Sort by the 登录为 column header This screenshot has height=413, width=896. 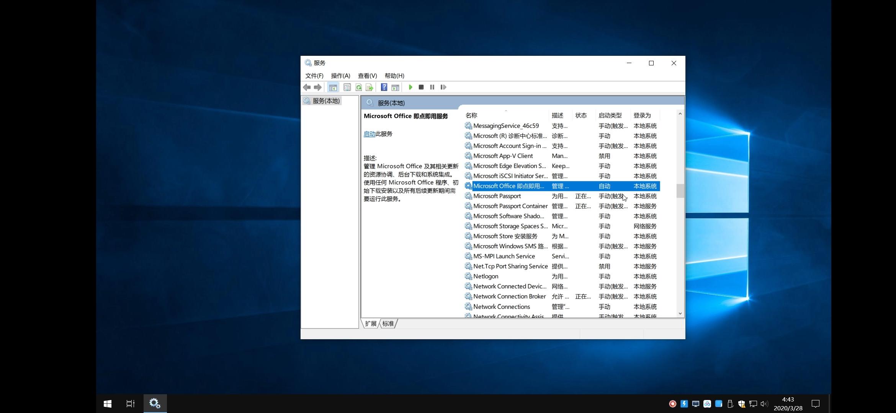(x=646, y=115)
